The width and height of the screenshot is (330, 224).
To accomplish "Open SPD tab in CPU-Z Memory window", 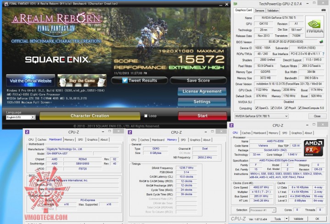I will (183, 140).
